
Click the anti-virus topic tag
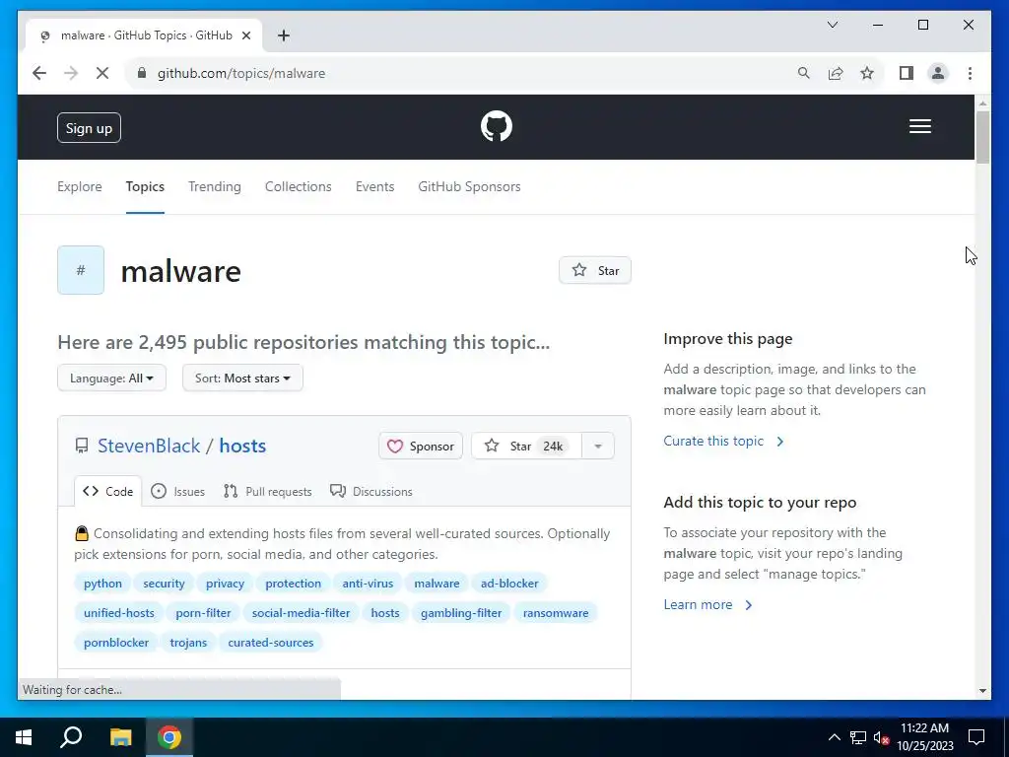pos(368,584)
